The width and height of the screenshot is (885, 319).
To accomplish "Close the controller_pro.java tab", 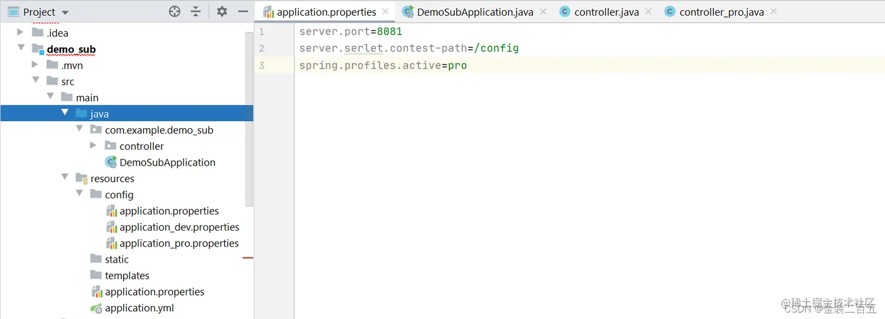I will 774,11.
